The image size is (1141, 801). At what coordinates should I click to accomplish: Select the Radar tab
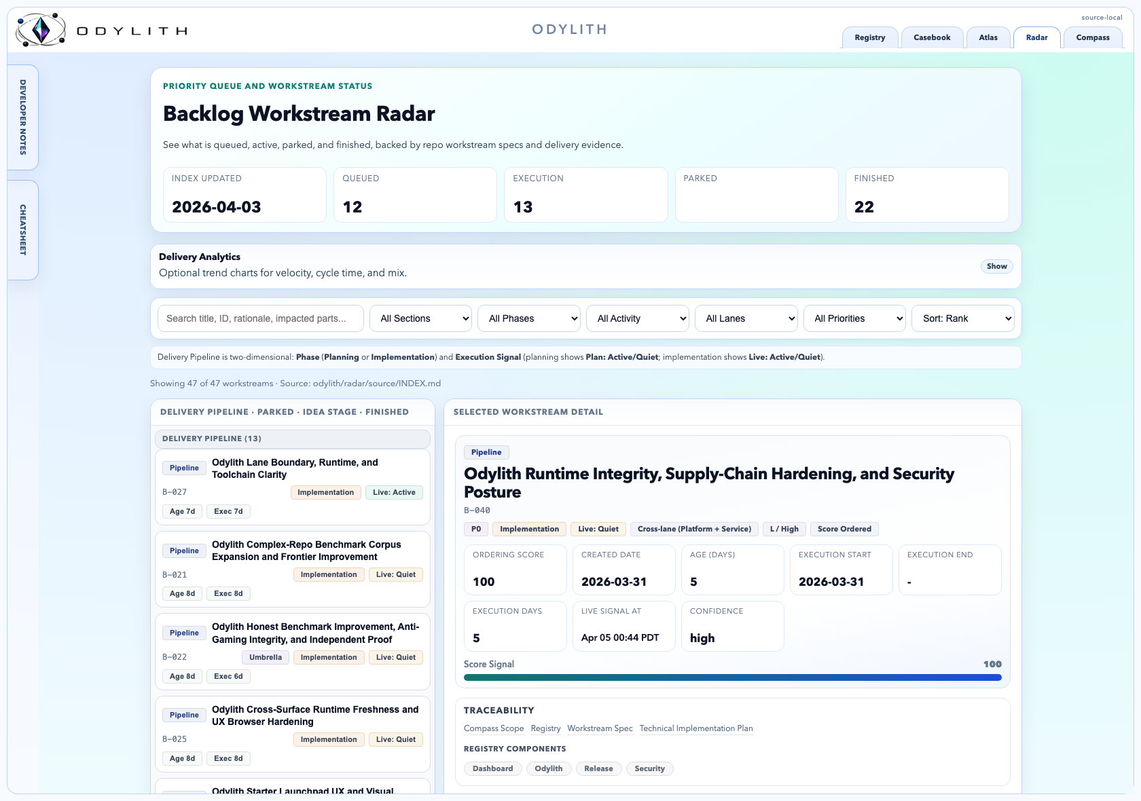tap(1036, 37)
